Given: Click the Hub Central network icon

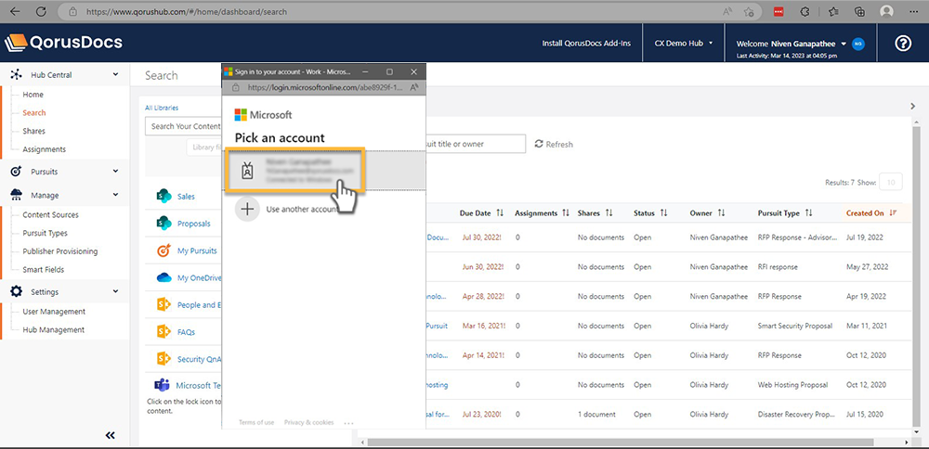Looking at the screenshot, I should [16, 74].
